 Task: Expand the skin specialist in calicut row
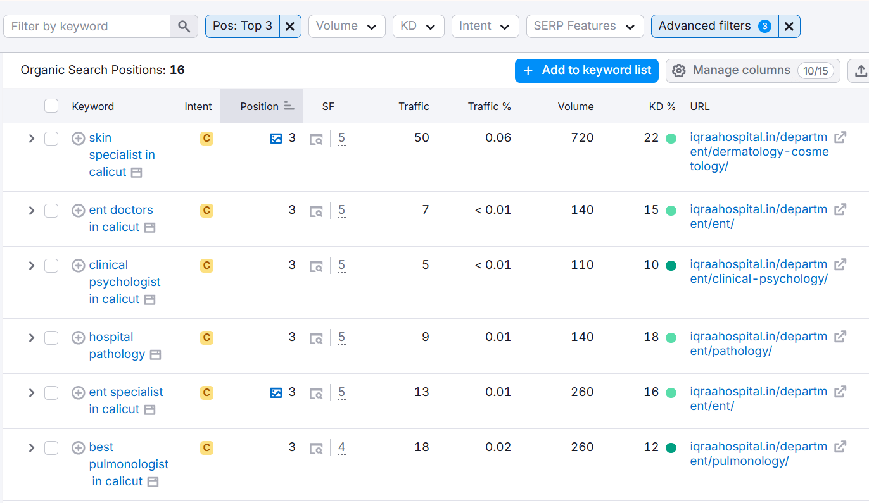[31, 139]
